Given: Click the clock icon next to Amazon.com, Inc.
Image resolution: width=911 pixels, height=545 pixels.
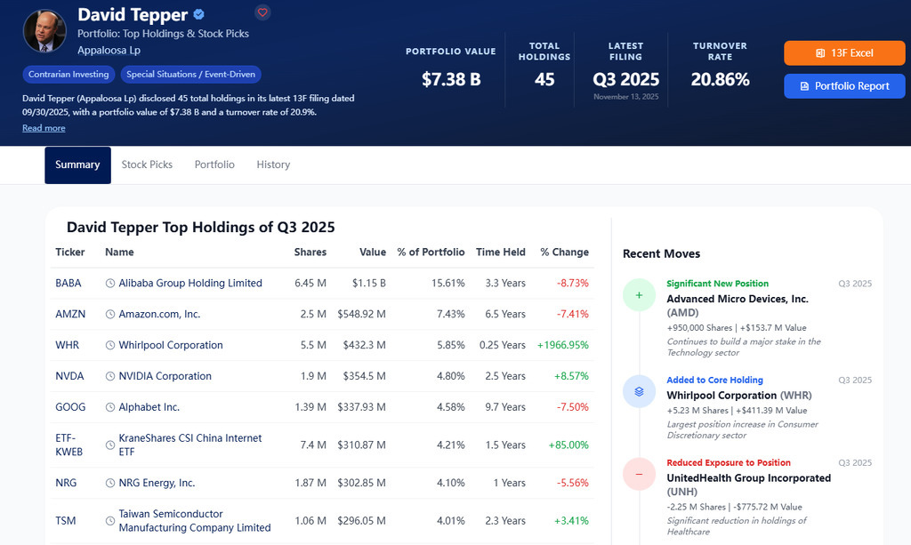Looking at the screenshot, I should point(110,315).
